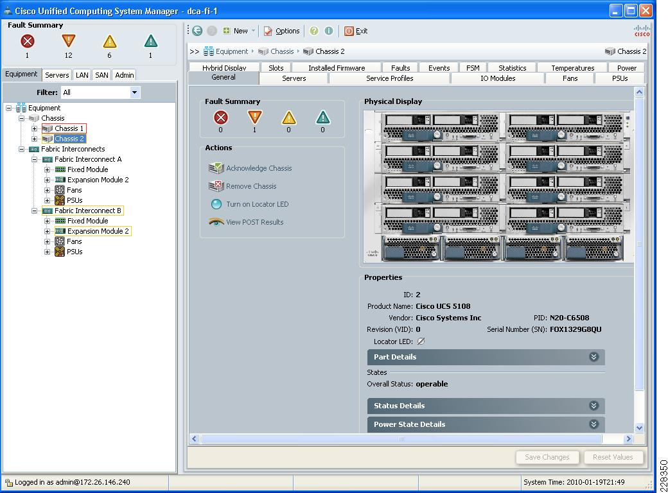This screenshot has width=668, height=493.
Task: Click chassis major faults icon showing 1
Action: pos(255,117)
